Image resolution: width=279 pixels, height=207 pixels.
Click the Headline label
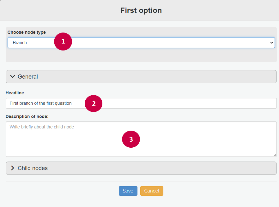[15, 93]
